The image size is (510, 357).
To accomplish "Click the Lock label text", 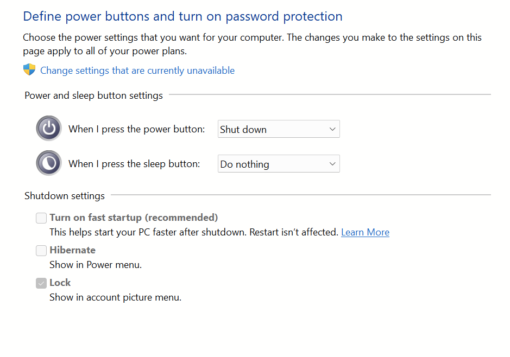I will (x=60, y=283).
